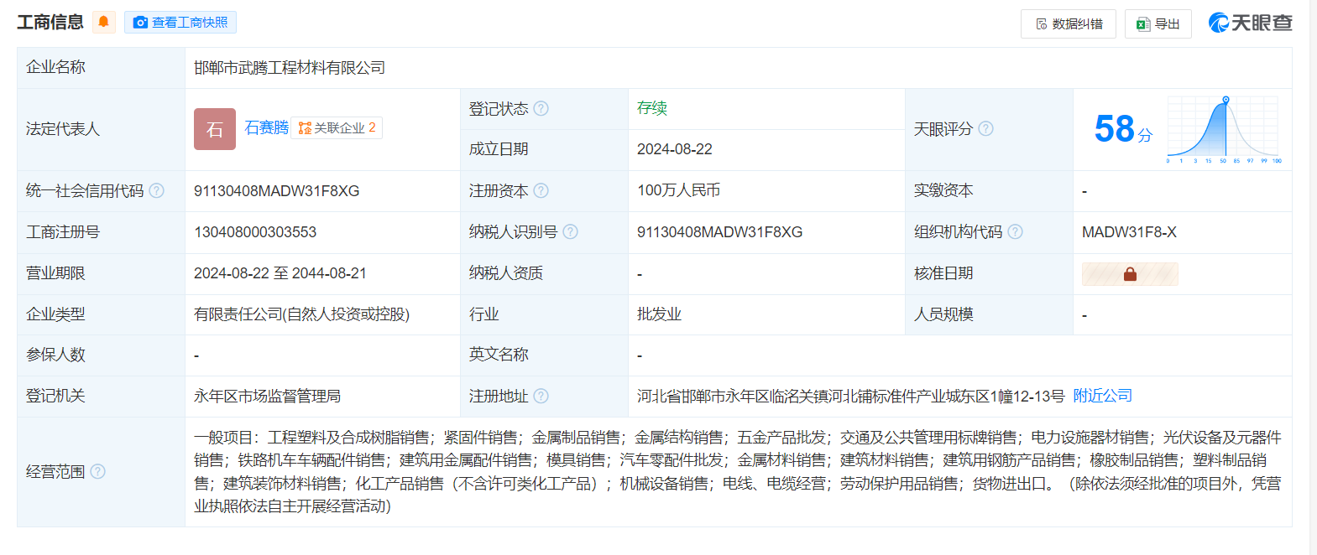Click Excel icon in 导出 button

coord(1142,24)
